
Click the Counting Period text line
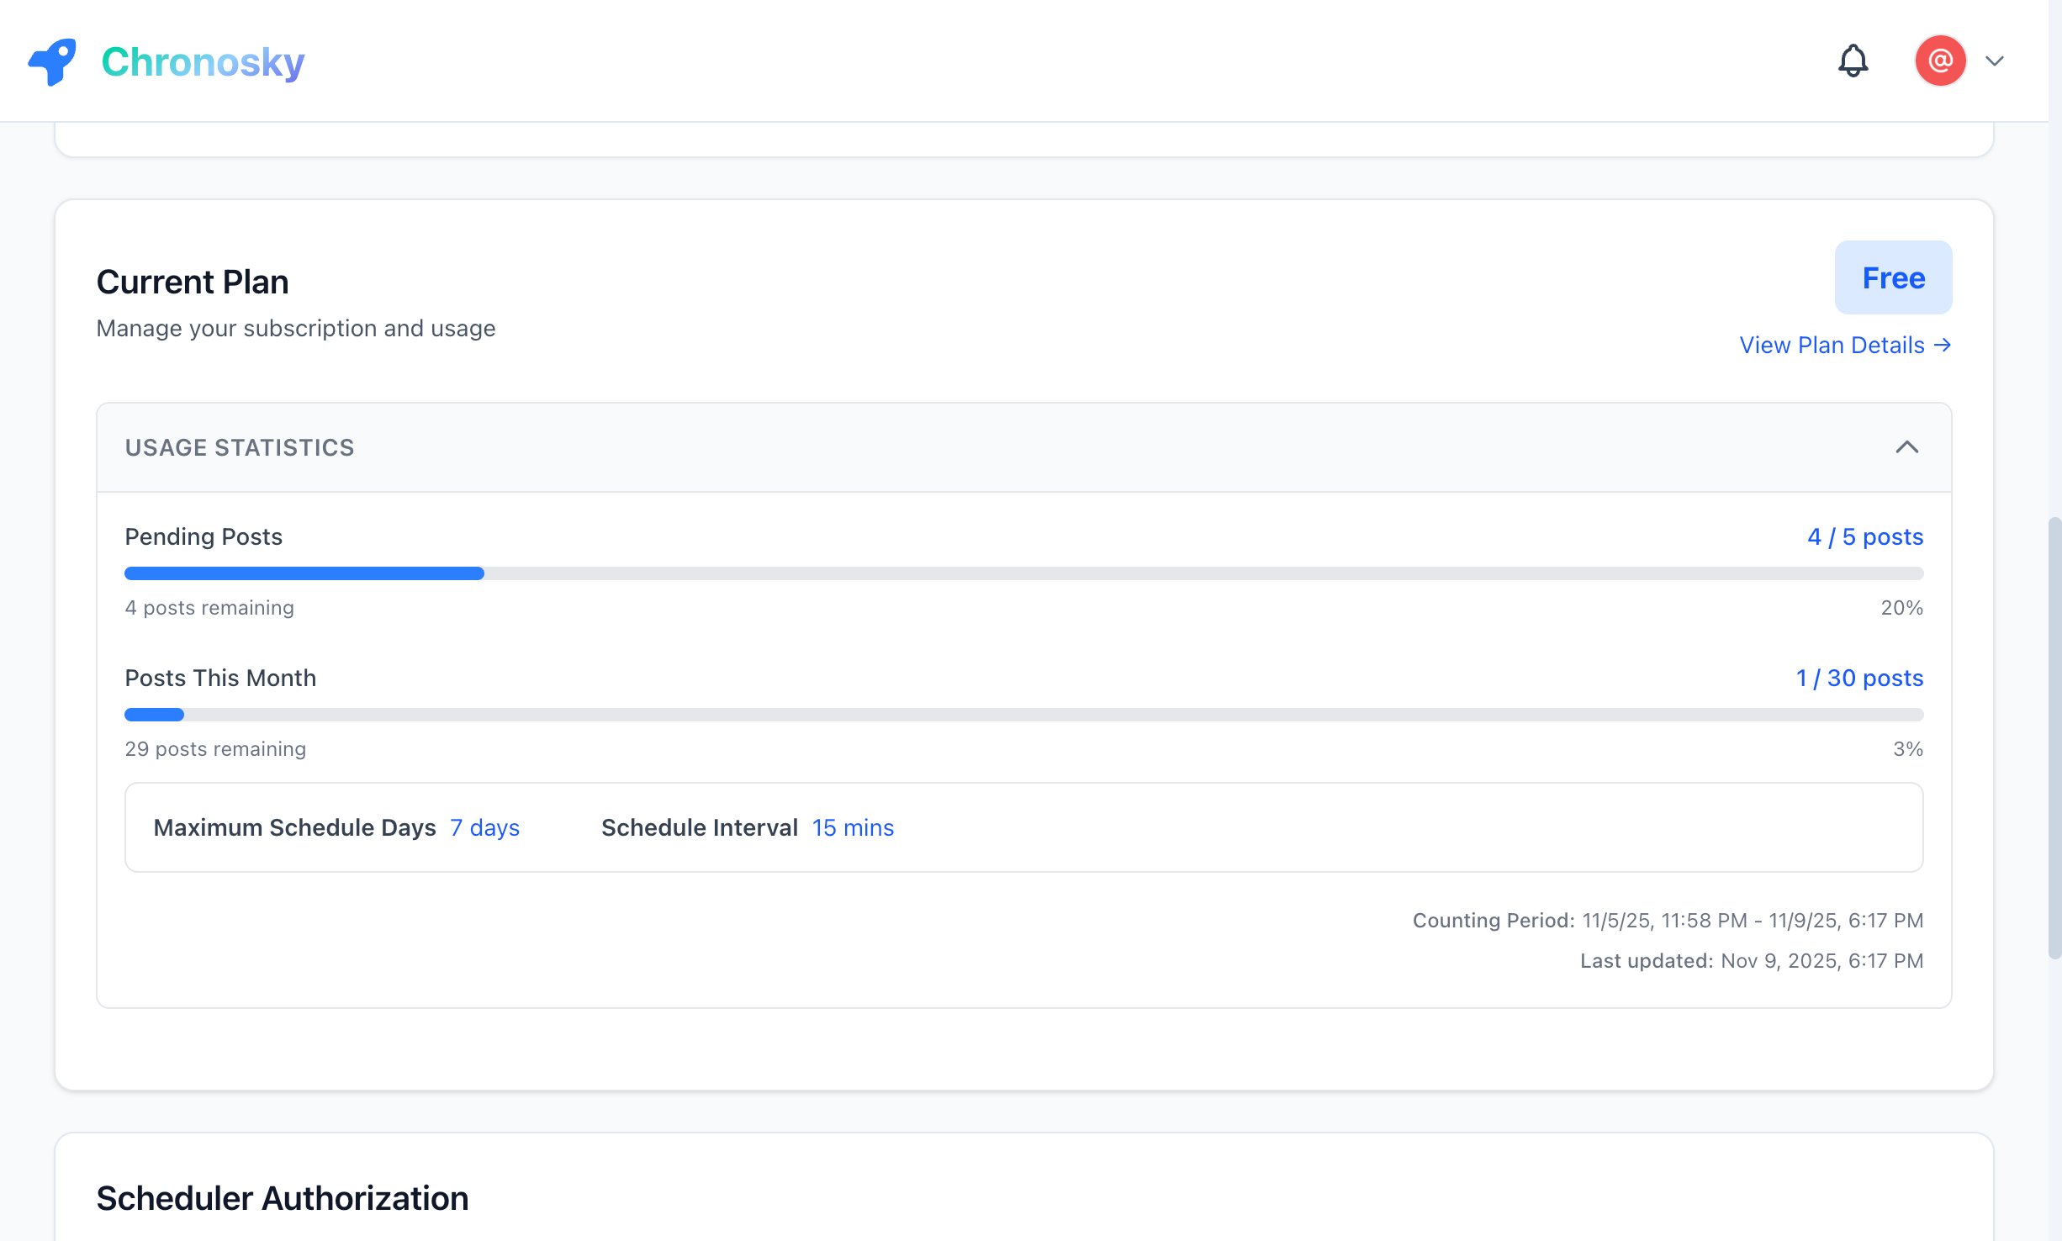(1668, 920)
